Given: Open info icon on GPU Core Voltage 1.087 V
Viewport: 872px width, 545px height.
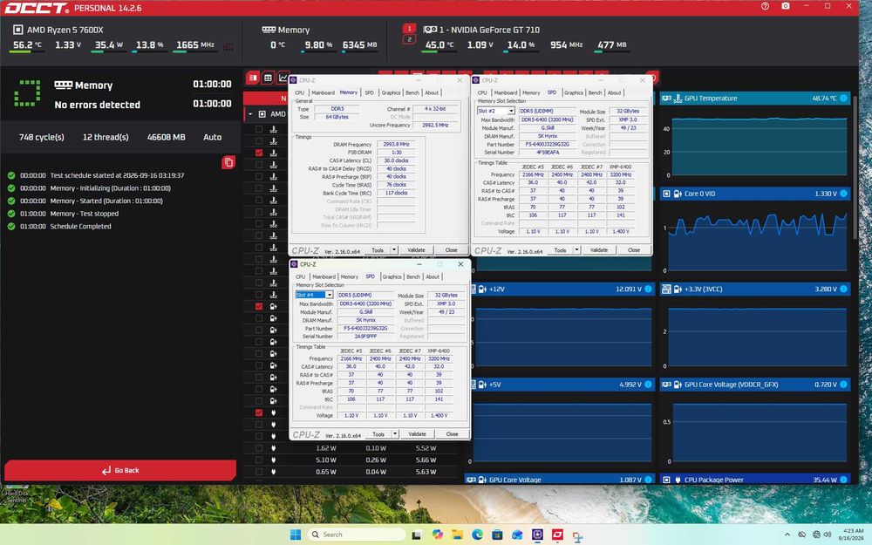Looking at the screenshot, I should click(649, 480).
